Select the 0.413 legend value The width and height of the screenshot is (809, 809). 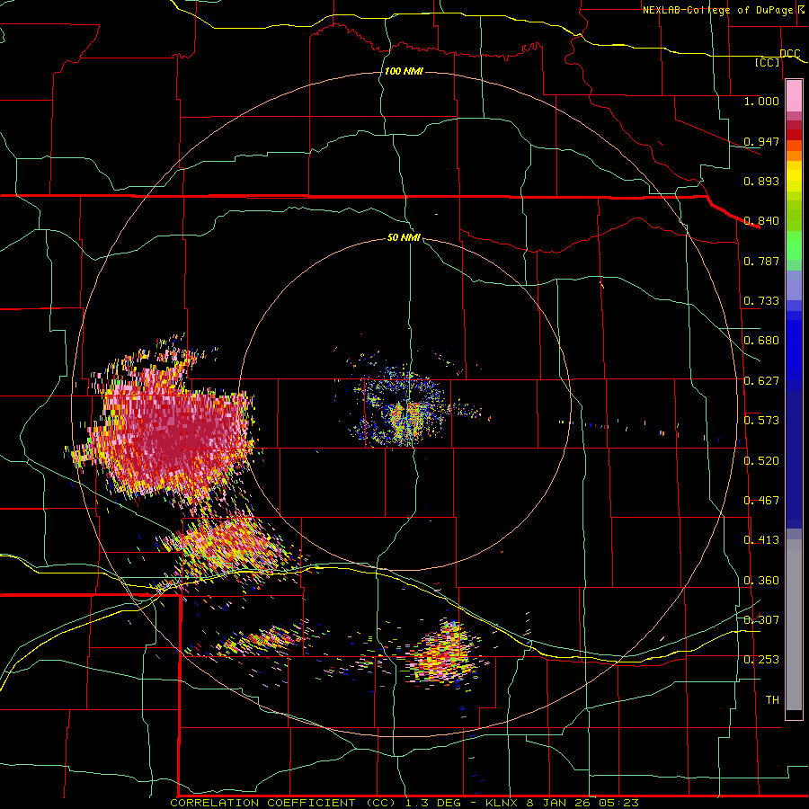pos(761,540)
